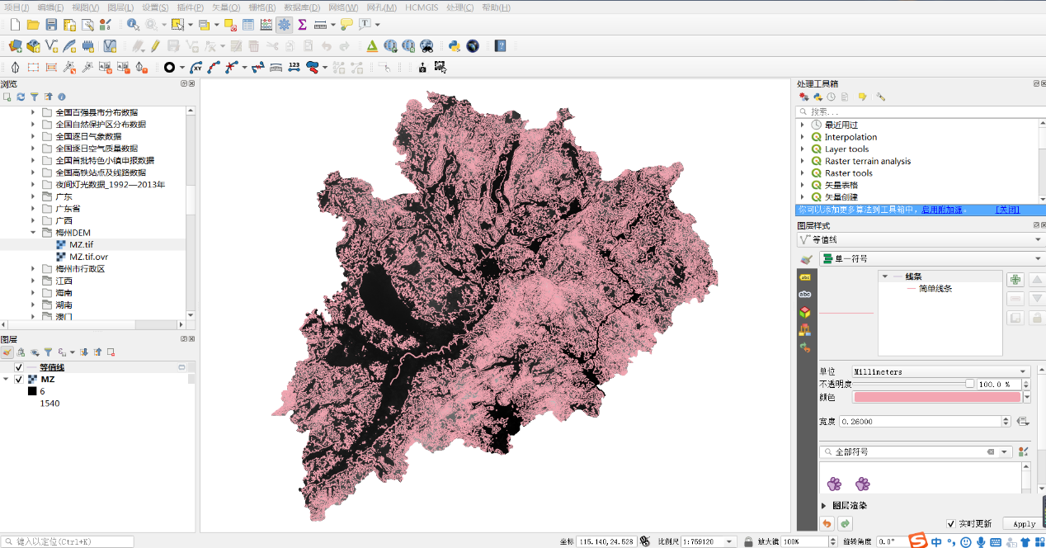This screenshot has height=548, width=1046.
Task: Toggle the 实时更新 live update checkbox
Action: (951, 523)
